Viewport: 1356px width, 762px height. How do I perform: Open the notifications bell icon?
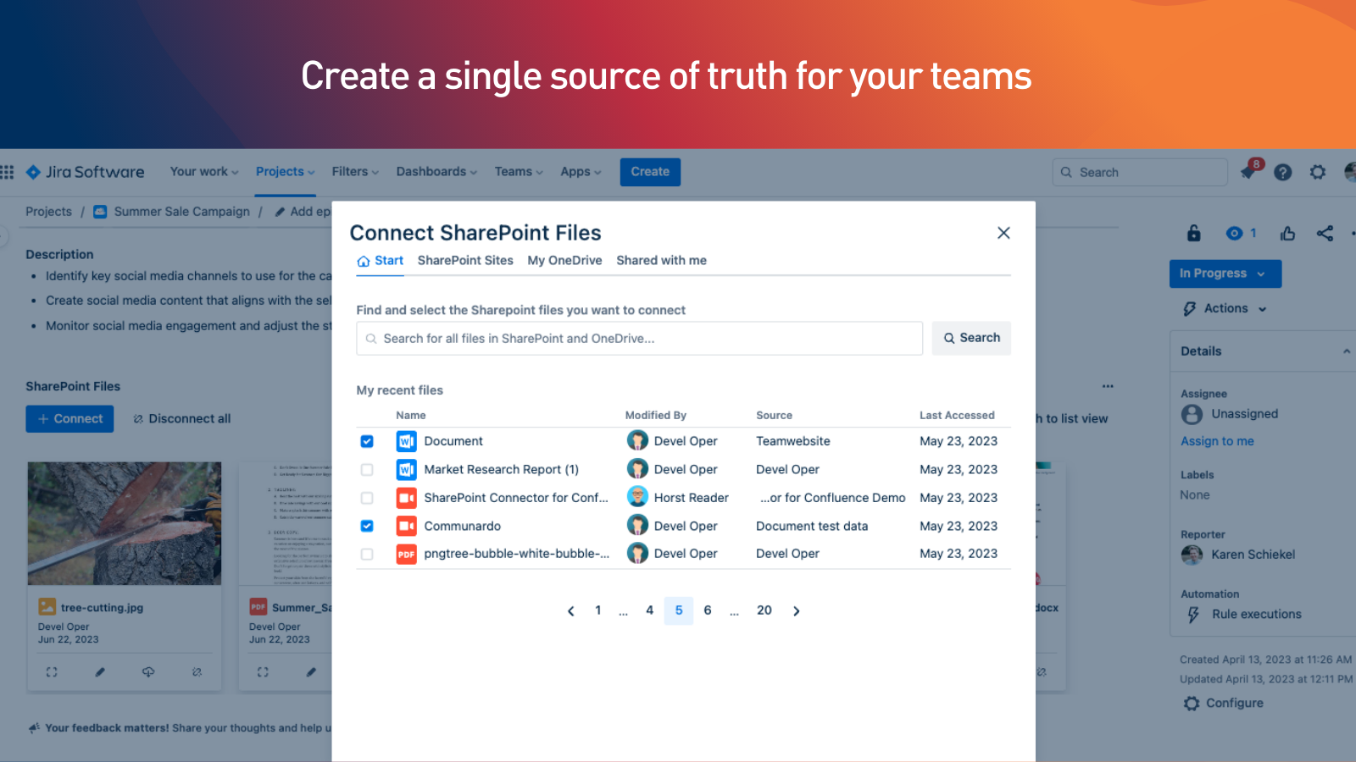1248,172
